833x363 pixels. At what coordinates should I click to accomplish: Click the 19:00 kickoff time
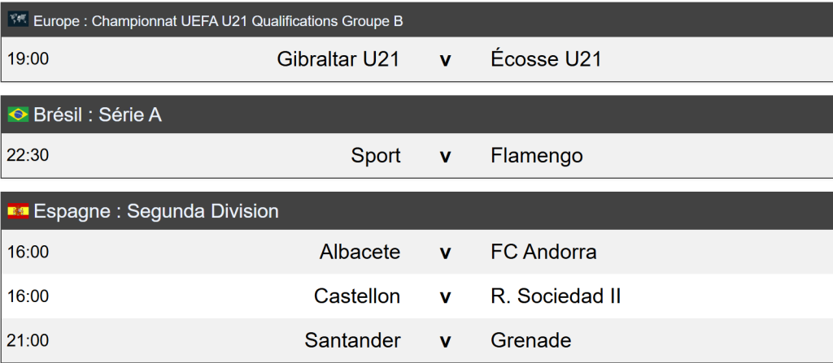click(x=28, y=59)
